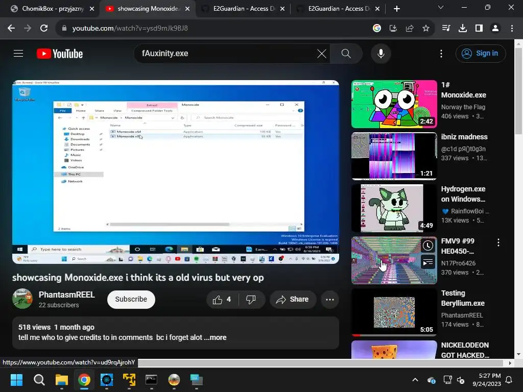Expand video description with ...more
This screenshot has height=392, width=523.
(215, 337)
